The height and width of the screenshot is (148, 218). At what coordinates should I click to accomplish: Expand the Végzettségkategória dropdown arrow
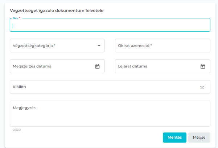point(99,46)
